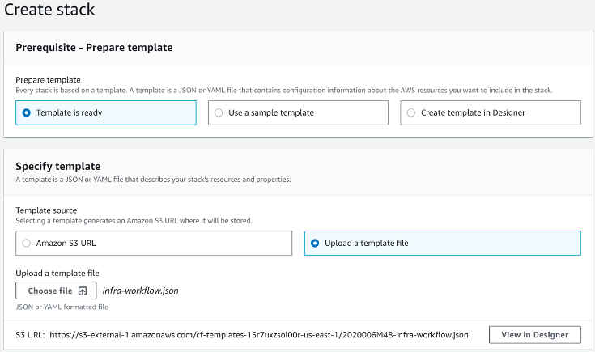Click the 'Create stack' page heading
Image resolution: width=595 pixels, height=352 pixels.
click(49, 10)
